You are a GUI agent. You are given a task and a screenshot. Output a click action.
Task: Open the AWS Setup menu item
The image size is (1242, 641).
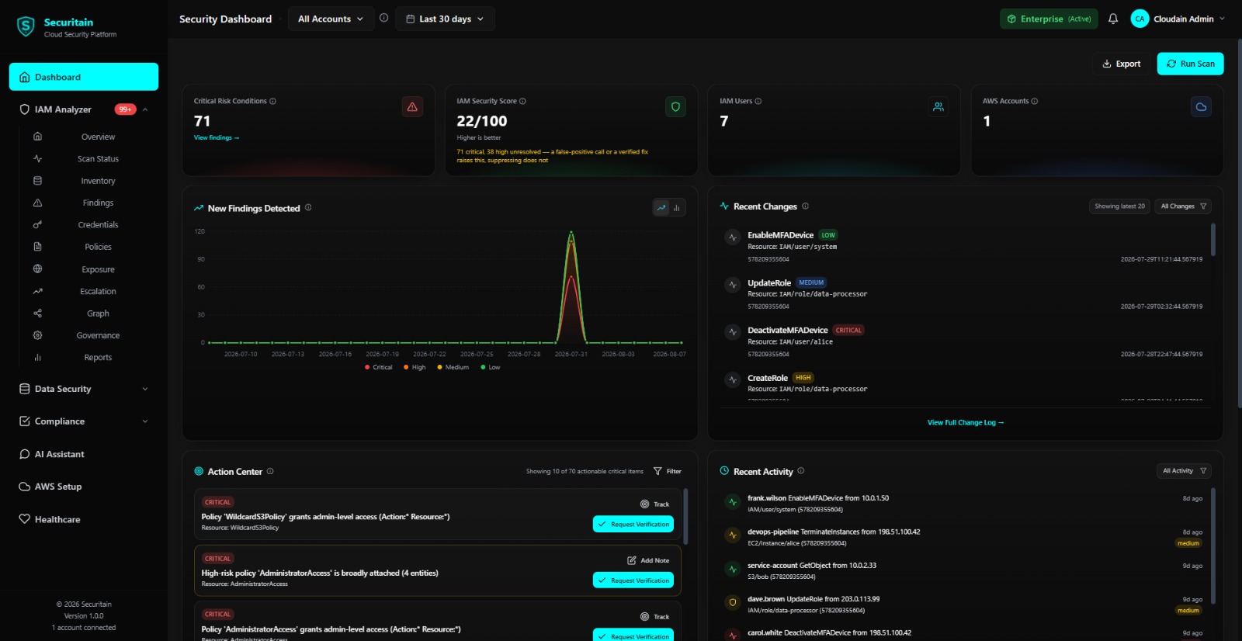pos(83,487)
